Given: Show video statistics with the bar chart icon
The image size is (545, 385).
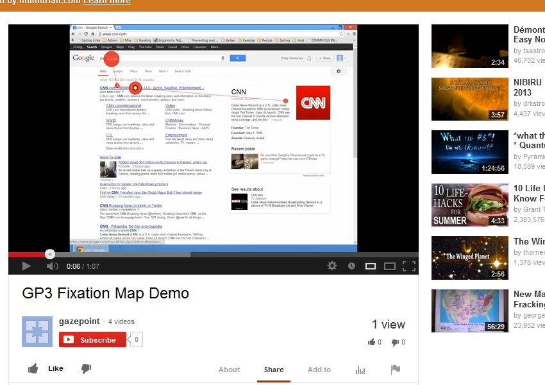Looking at the screenshot, I should click(x=360, y=370).
